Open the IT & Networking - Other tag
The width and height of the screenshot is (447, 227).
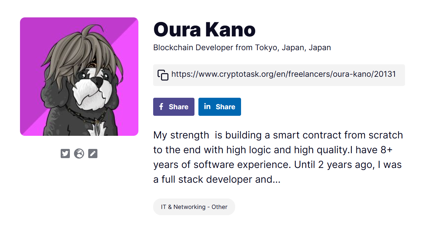click(x=194, y=207)
